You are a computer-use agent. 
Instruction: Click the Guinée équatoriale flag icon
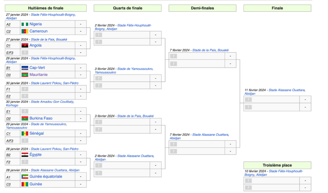(25, 177)
